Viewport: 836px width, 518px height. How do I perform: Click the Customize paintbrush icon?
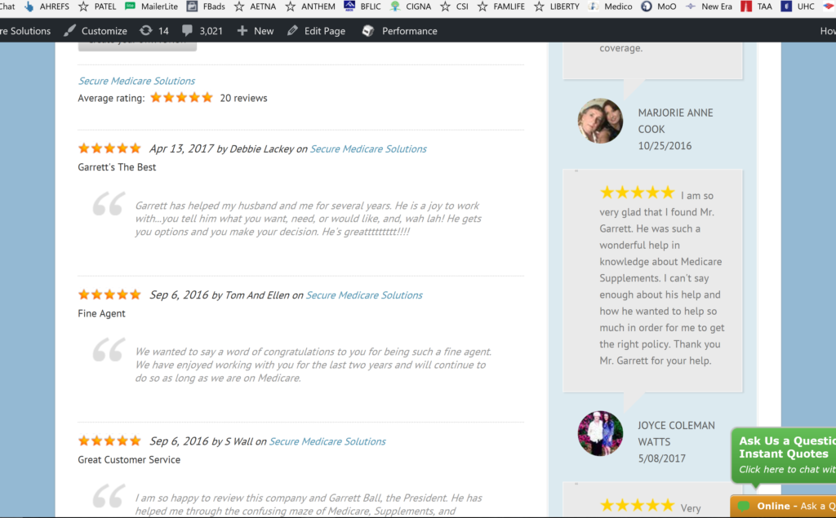pos(70,31)
